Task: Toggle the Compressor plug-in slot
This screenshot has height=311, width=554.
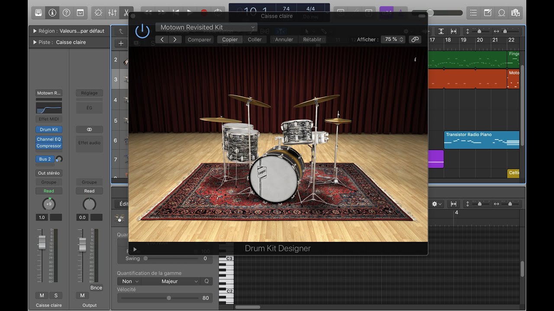Action: click(x=49, y=146)
